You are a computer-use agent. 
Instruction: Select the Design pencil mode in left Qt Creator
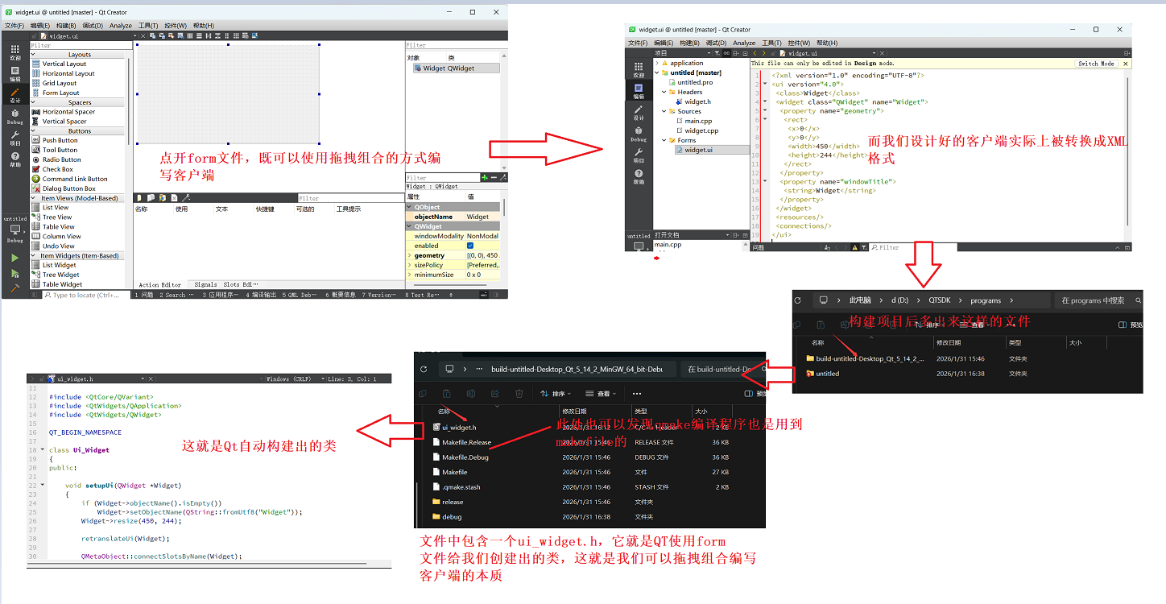pos(15,95)
